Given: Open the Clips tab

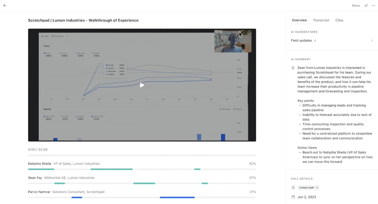Looking at the screenshot, I should point(339,20).
